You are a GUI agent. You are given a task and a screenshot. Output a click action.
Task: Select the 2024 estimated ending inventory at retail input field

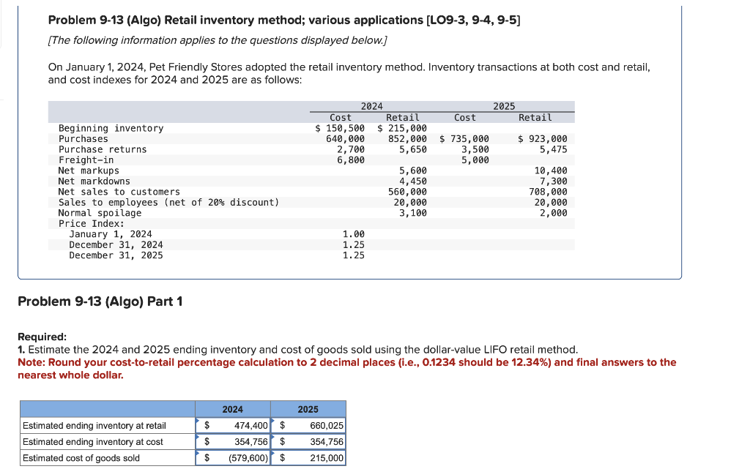click(234, 425)
